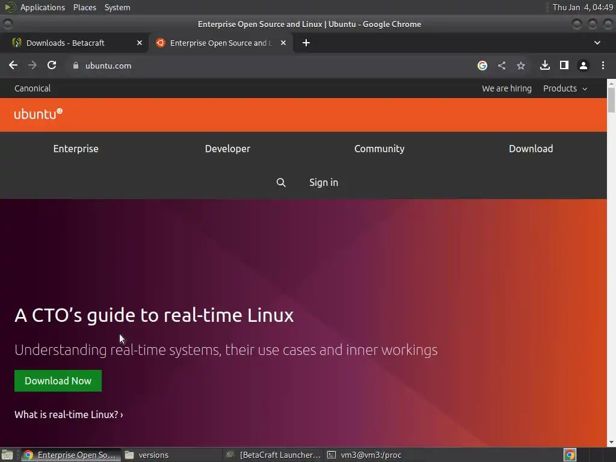Select the Enterprise Open So... Chrome taskbar button
Viewport: 616px width, 462px height.
click(x=71, y=455)
